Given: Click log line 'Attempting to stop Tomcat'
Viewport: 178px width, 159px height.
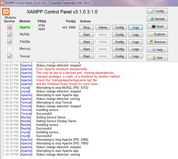Looking at the screenshot, I should (x=54, y=102).
